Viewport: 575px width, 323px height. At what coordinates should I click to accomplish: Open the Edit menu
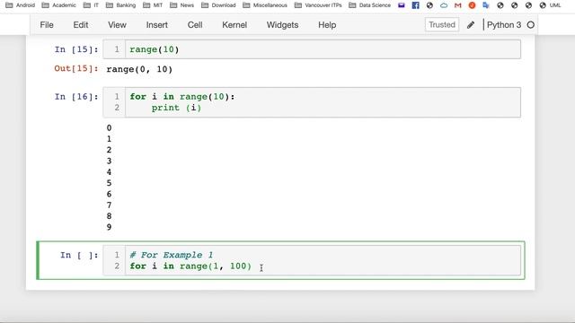click(x=80, y=25)
